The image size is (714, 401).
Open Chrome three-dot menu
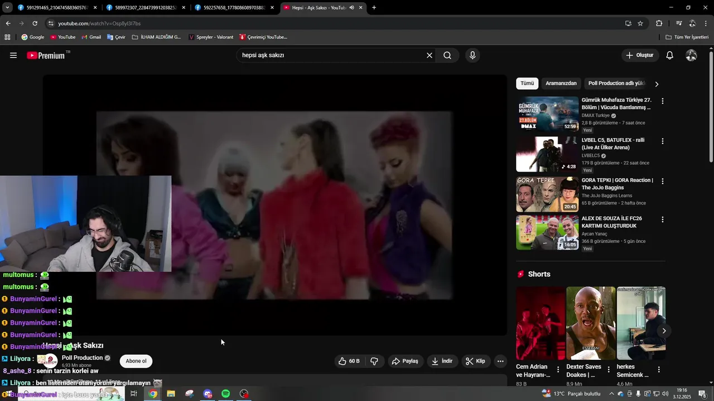[x=706, y=23]
